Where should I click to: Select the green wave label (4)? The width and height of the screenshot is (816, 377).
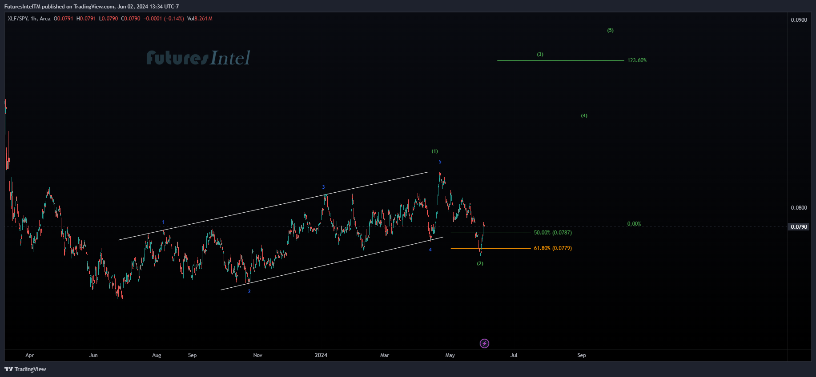pos(584,115)
